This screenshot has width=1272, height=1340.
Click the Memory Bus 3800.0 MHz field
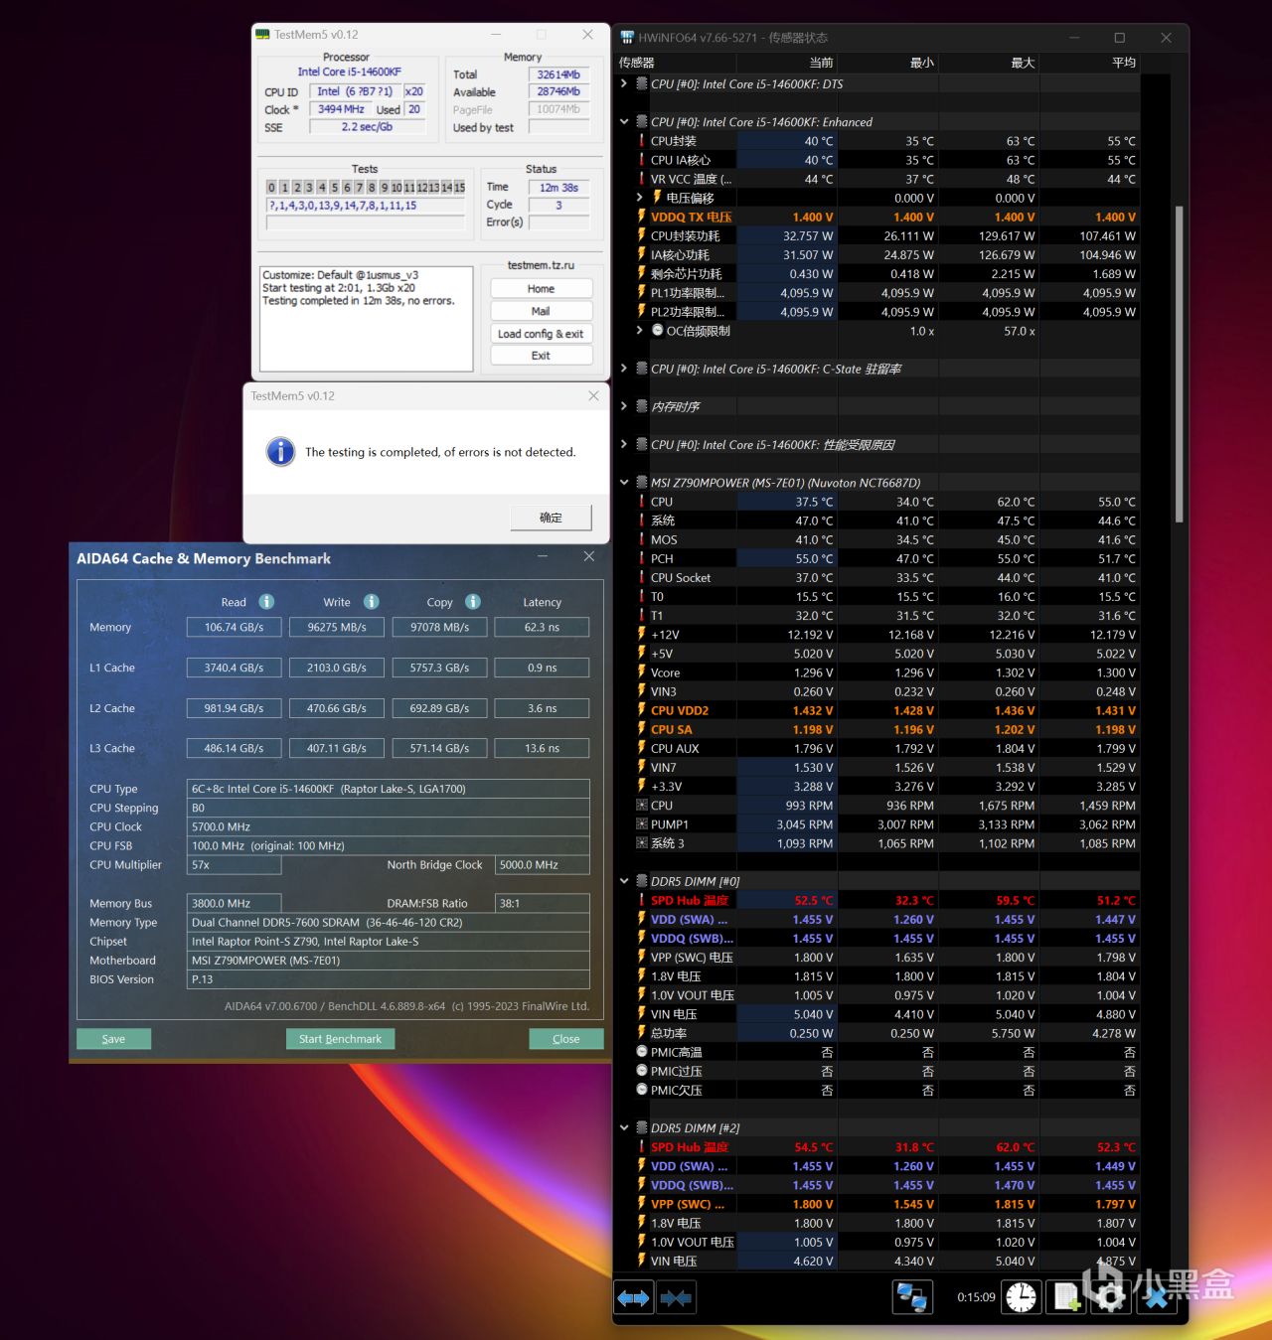click(234, 904)
